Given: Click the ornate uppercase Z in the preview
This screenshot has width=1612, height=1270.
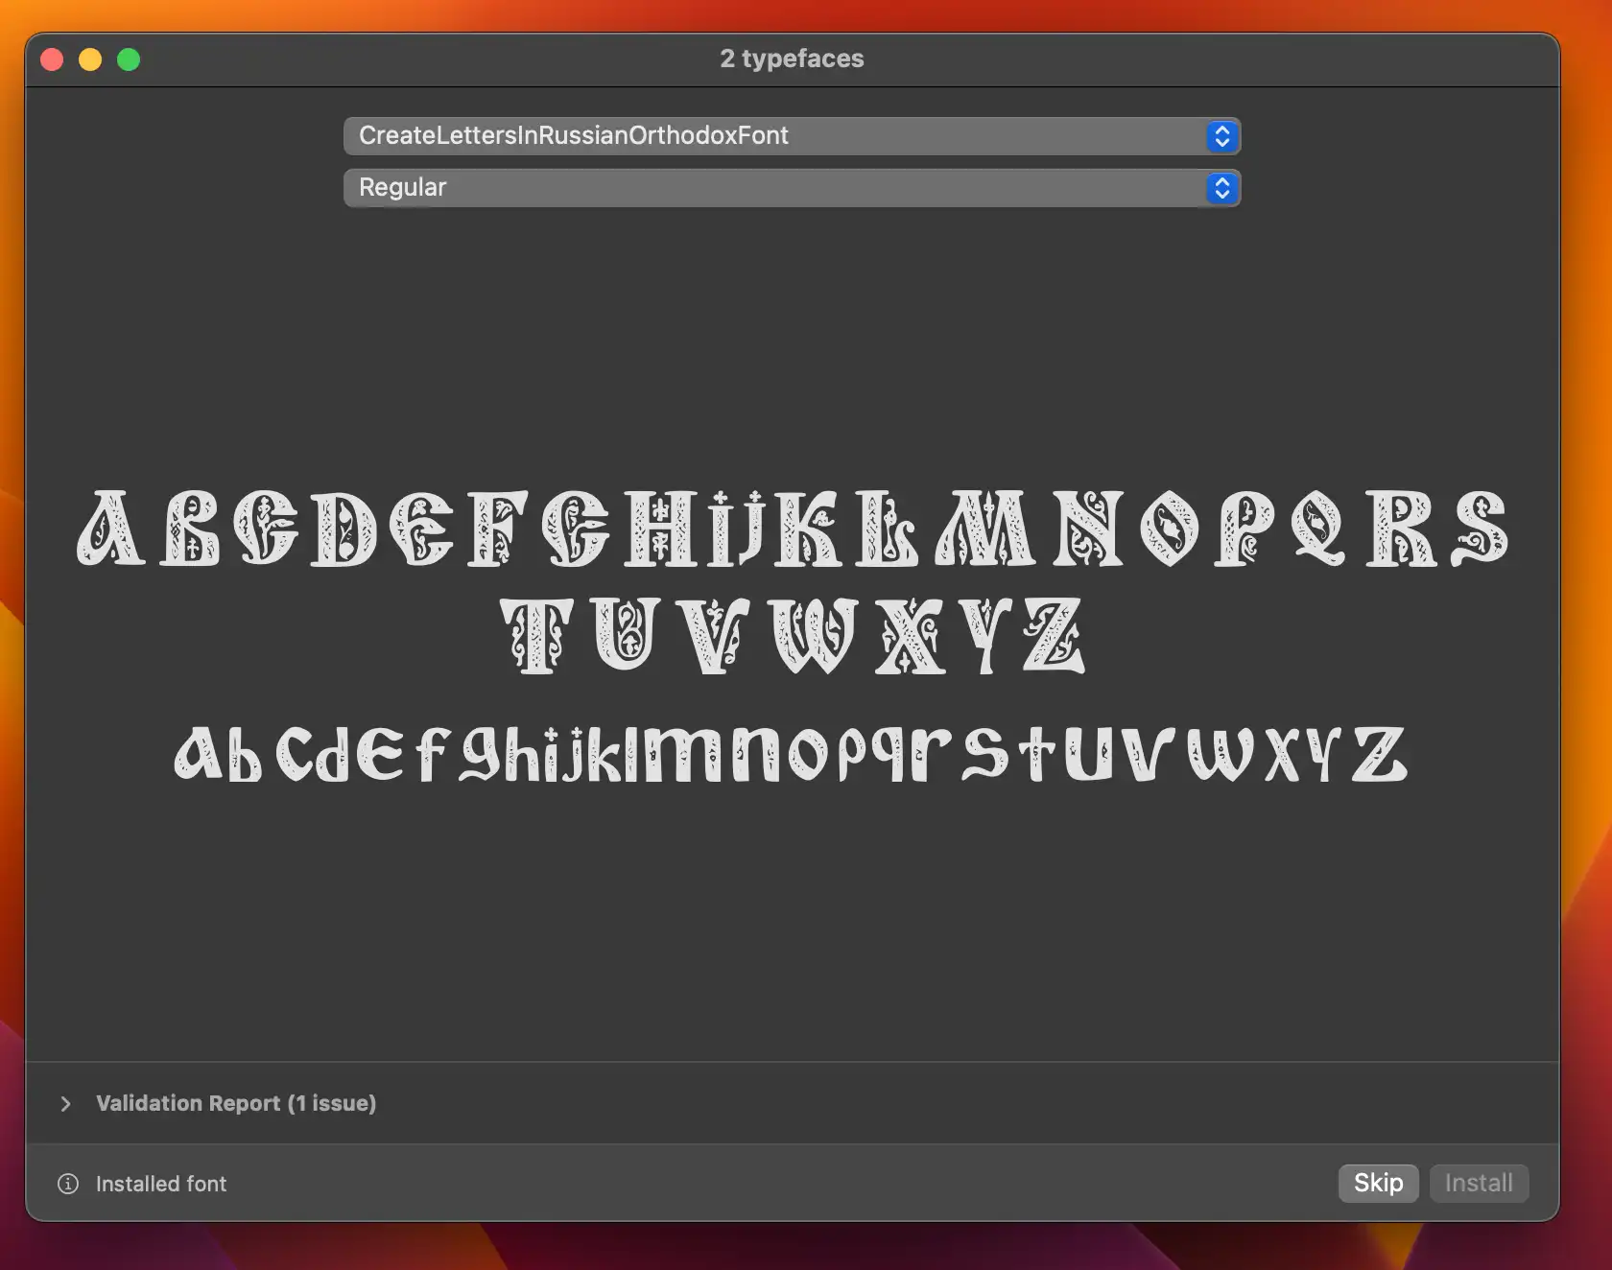Looking at the screenshot, I should pyautogui.click(x=1053, y=636).
